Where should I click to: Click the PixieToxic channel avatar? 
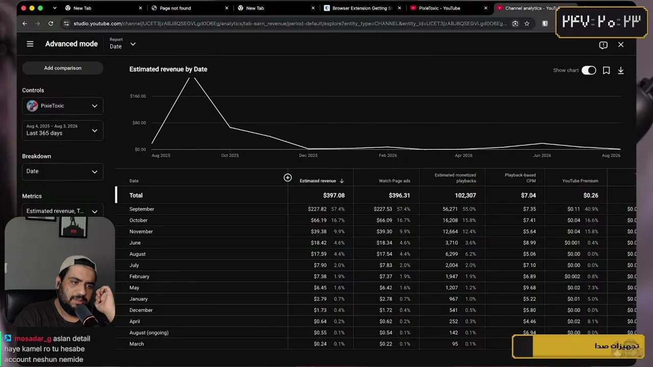(x=32, y=106)
